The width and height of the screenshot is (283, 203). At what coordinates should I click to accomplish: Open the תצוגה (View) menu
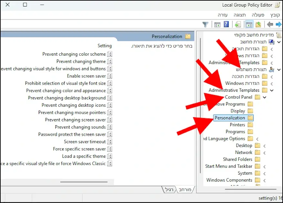[240, 15]
